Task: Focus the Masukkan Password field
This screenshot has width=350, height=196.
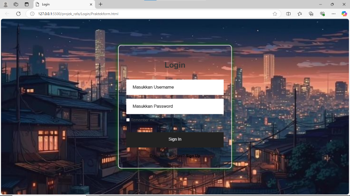Action: pyautogui.click(x=175, y=106)
